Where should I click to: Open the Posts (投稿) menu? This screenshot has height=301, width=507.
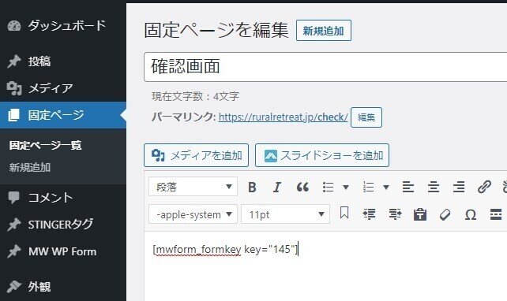point(63,61)
